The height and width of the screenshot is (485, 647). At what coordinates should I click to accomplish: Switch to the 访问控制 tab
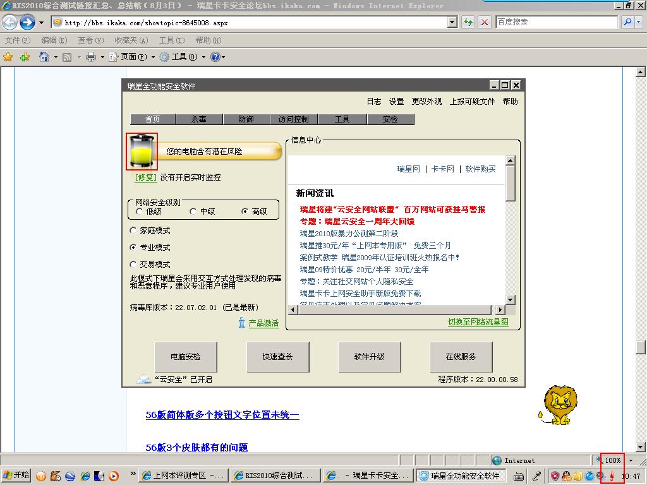294,119
